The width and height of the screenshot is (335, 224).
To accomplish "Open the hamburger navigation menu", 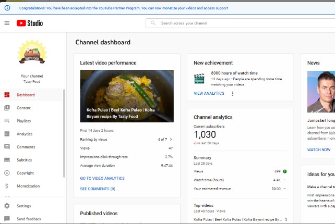I will click(x=7, y=23).
